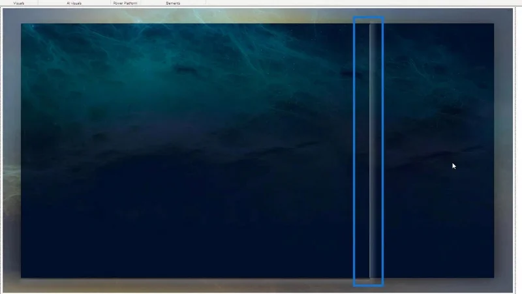This screenshot has width=522, height=294.
Task: Click bottom edge of blue selection rectangle
Action: click(x=369, y=285)
